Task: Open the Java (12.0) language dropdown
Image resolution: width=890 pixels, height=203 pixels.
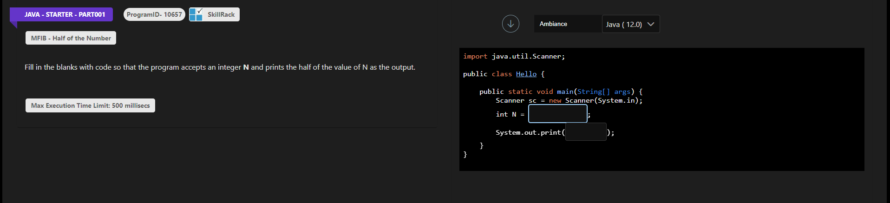Action: tap(630, 24)
